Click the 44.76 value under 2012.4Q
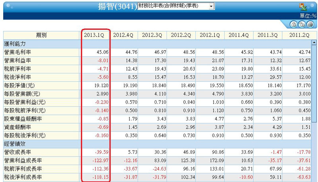Screen dimensions: 318x182 (132, 52)
